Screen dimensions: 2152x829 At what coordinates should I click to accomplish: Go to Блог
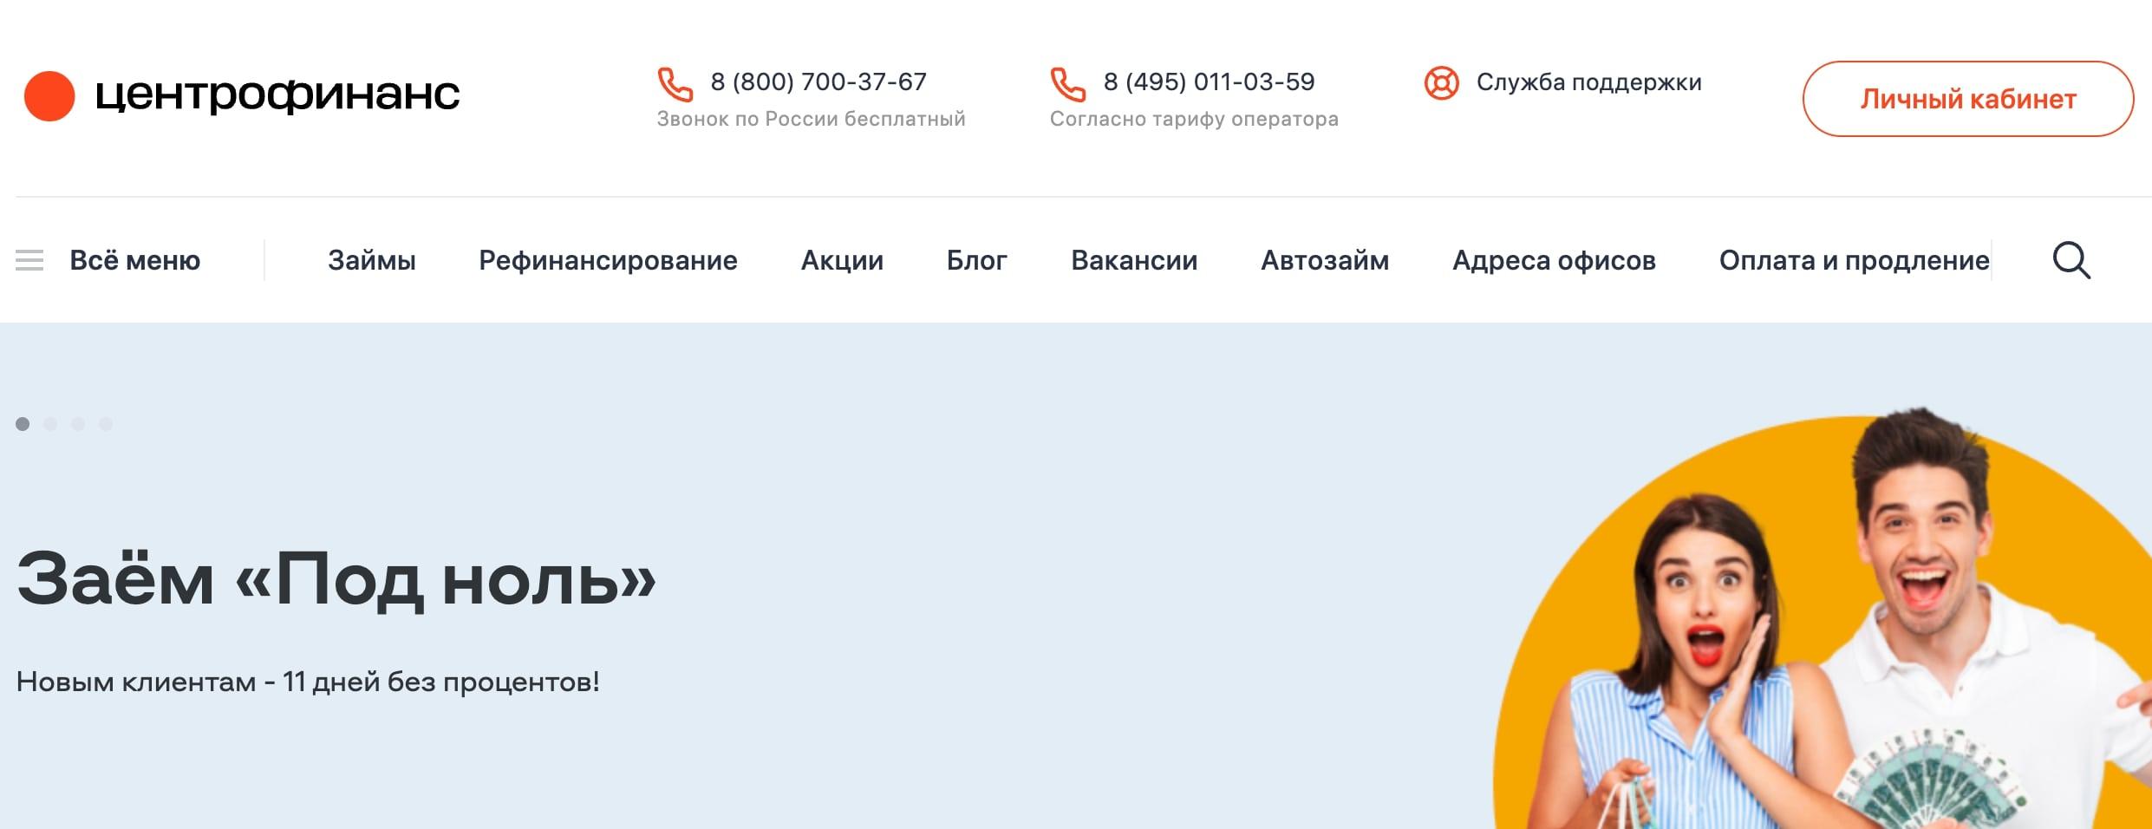(977, 260)
